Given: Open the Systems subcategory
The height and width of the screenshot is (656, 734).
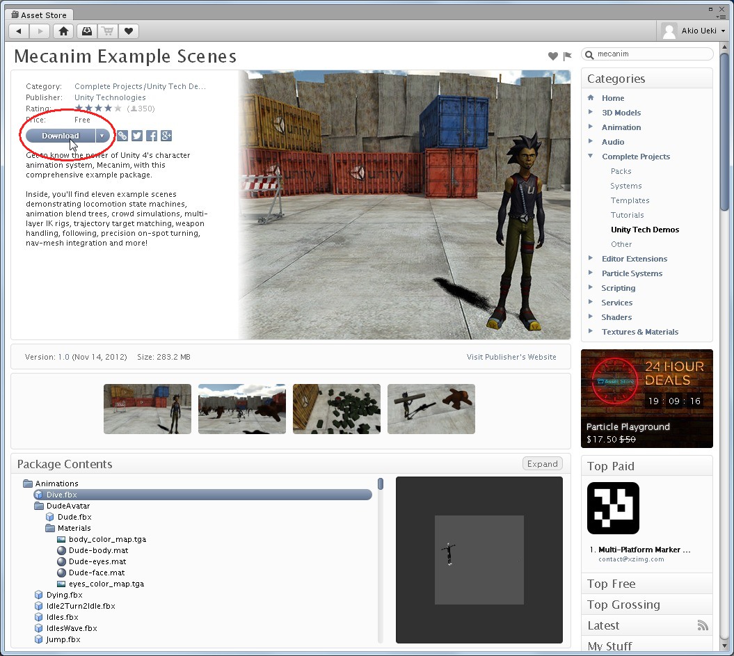Looking at the screenshot, I should tap(626, 186).
